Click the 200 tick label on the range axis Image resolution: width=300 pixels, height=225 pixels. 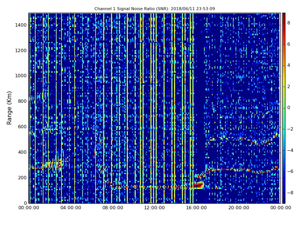(x=22, y=177)
